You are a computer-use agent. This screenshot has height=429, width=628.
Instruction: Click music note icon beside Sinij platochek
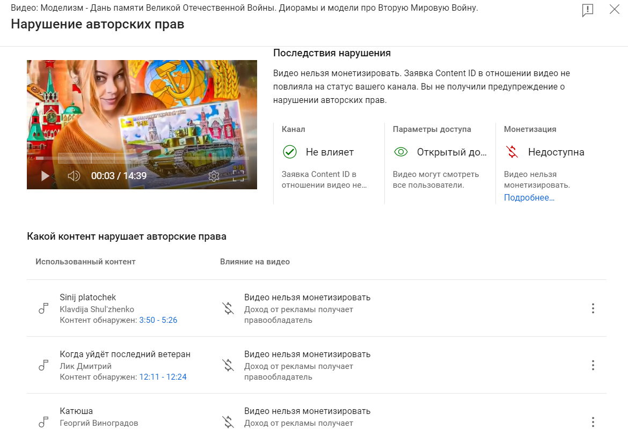click(43, 308)
